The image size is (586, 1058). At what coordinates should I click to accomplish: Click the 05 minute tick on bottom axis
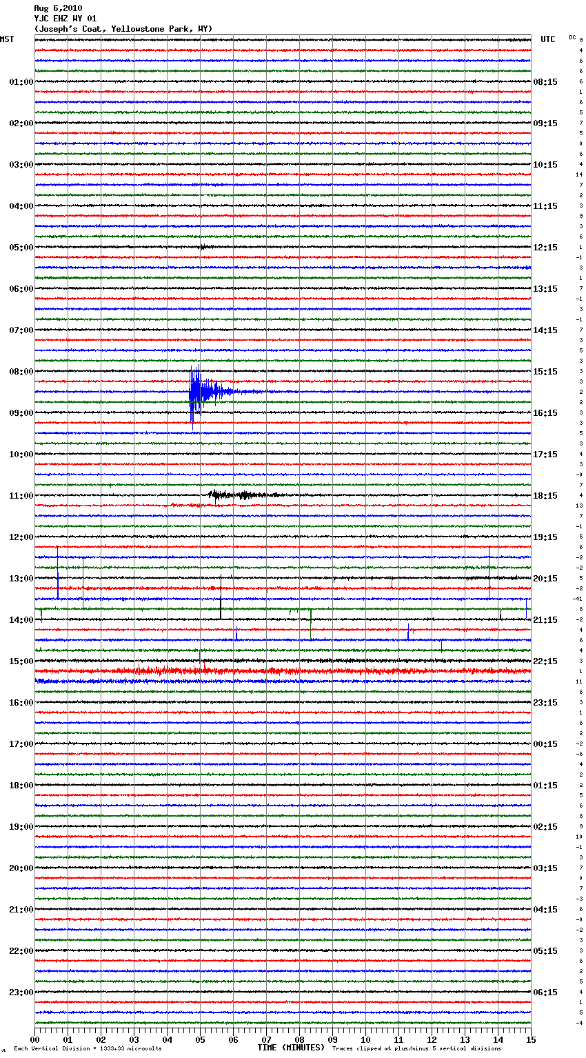coord(200,1039)
